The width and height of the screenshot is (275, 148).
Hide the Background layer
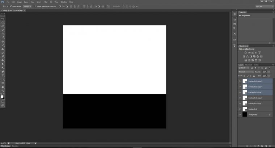coord(240,114)
